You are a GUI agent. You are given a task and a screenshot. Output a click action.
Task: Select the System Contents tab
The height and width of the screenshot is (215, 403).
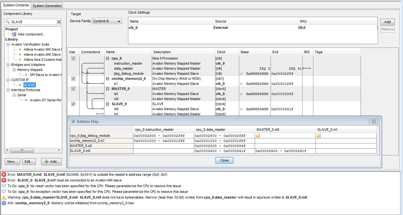point(16,5)
